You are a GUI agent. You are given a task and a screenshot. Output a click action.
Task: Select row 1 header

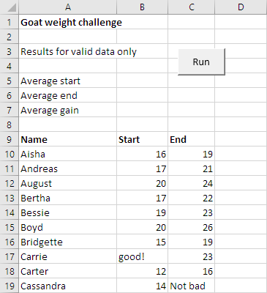pos(10,22)
